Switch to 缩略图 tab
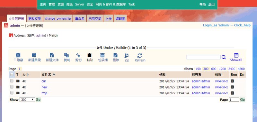The image size is (257, 122). click(120, 18)
